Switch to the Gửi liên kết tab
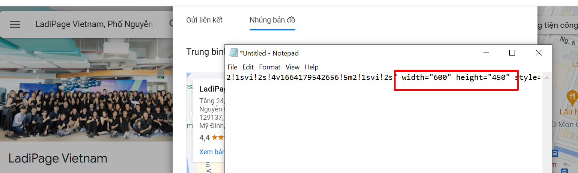 204,20
